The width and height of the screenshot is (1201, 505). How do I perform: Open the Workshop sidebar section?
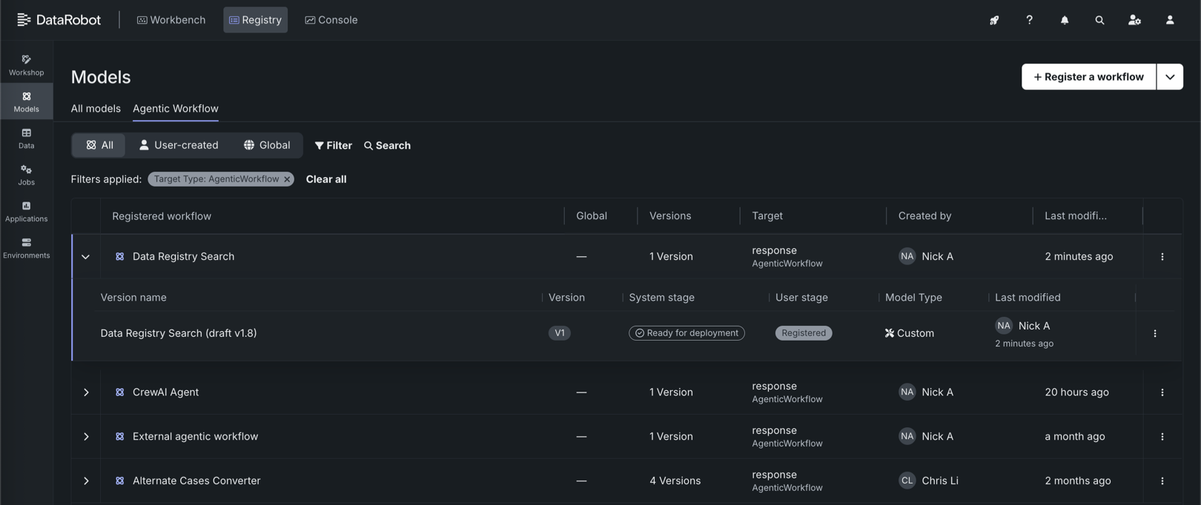(26, 64)
